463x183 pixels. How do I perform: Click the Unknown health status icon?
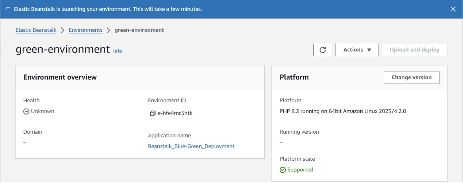point(26,111)
